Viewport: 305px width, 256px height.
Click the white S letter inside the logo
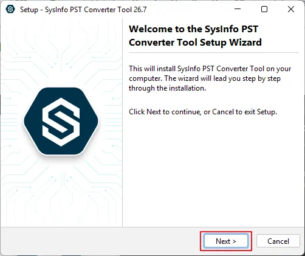61,122
